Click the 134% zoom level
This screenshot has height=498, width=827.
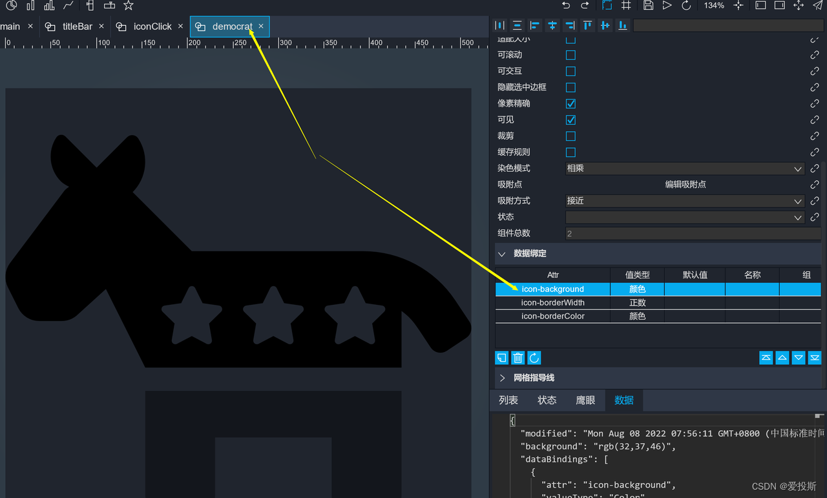click(x=714, y=5)
